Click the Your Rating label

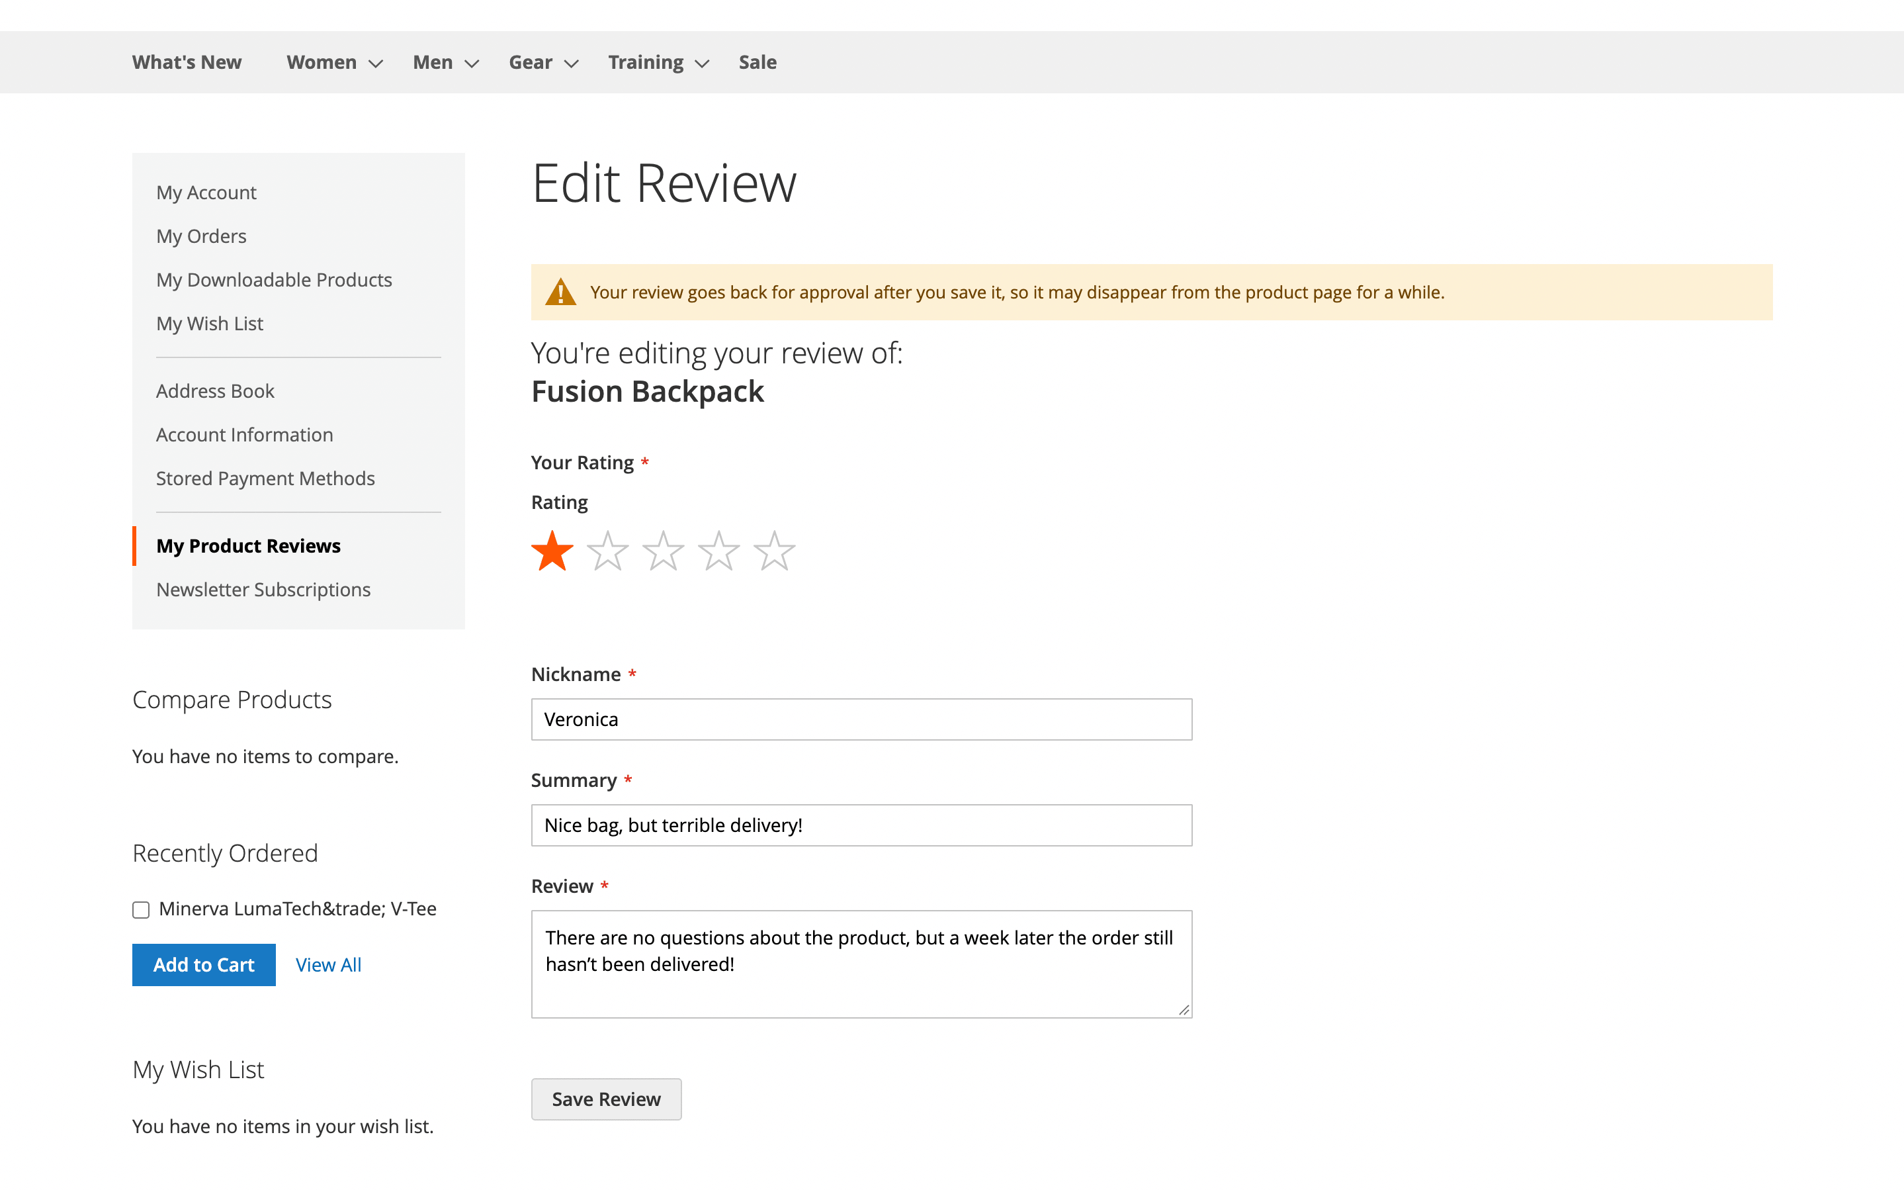pyautogui.click(x=582, y=463)
